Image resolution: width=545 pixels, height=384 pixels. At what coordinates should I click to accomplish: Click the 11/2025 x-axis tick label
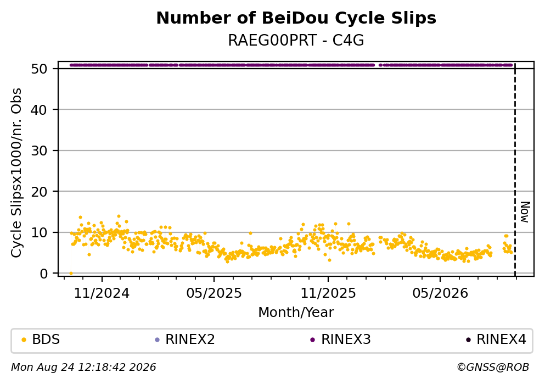pos(328,293)
